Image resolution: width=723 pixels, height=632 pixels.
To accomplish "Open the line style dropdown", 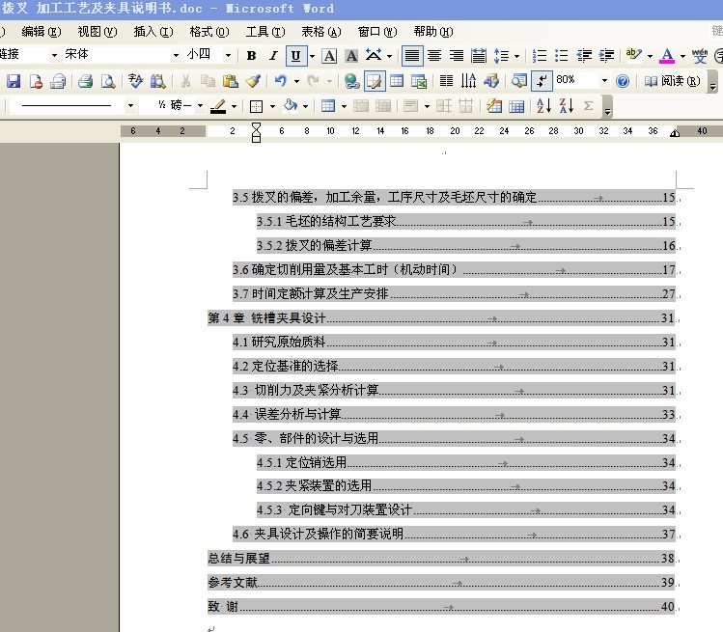I will [130, 106].
